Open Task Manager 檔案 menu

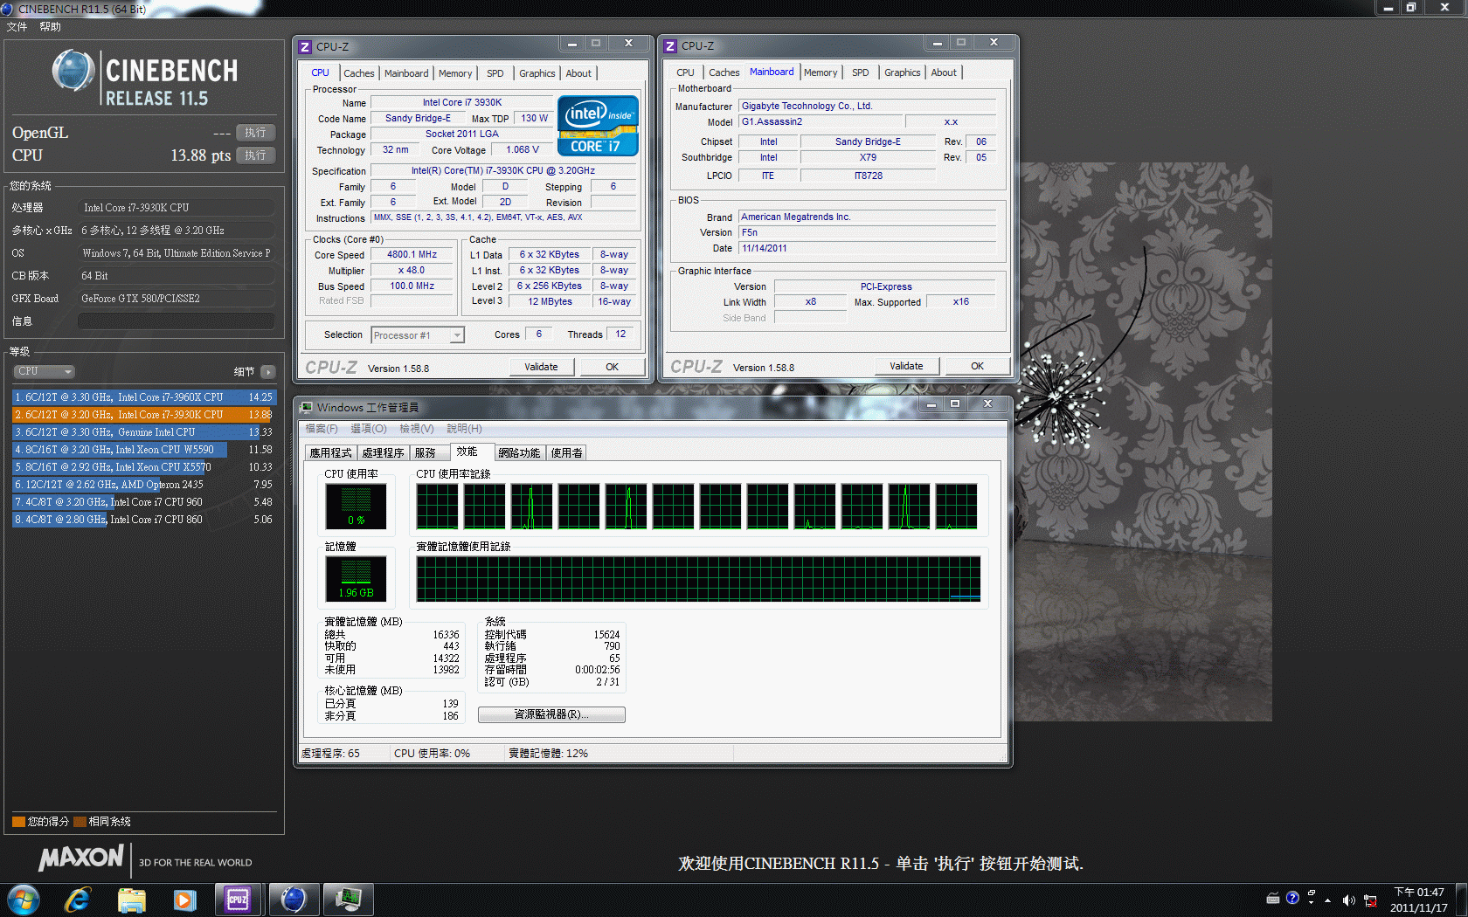(x=321, y=429)
